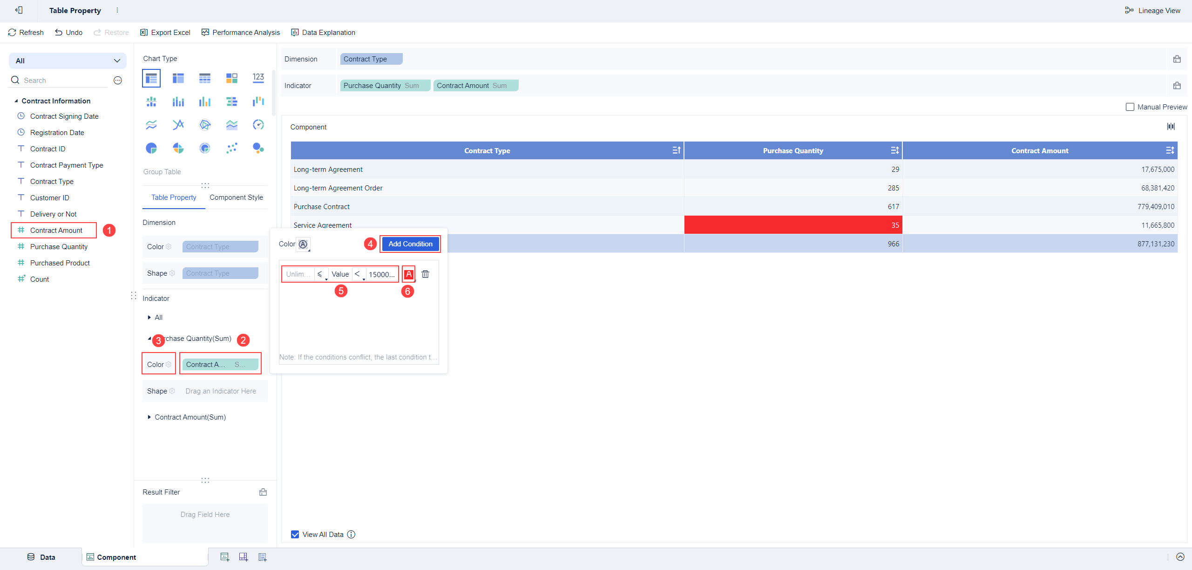The image size is (1192, 570).
Task: Enable the Manual Preview checkbox
Action: pyautogui.click(x=1130, y=107)
